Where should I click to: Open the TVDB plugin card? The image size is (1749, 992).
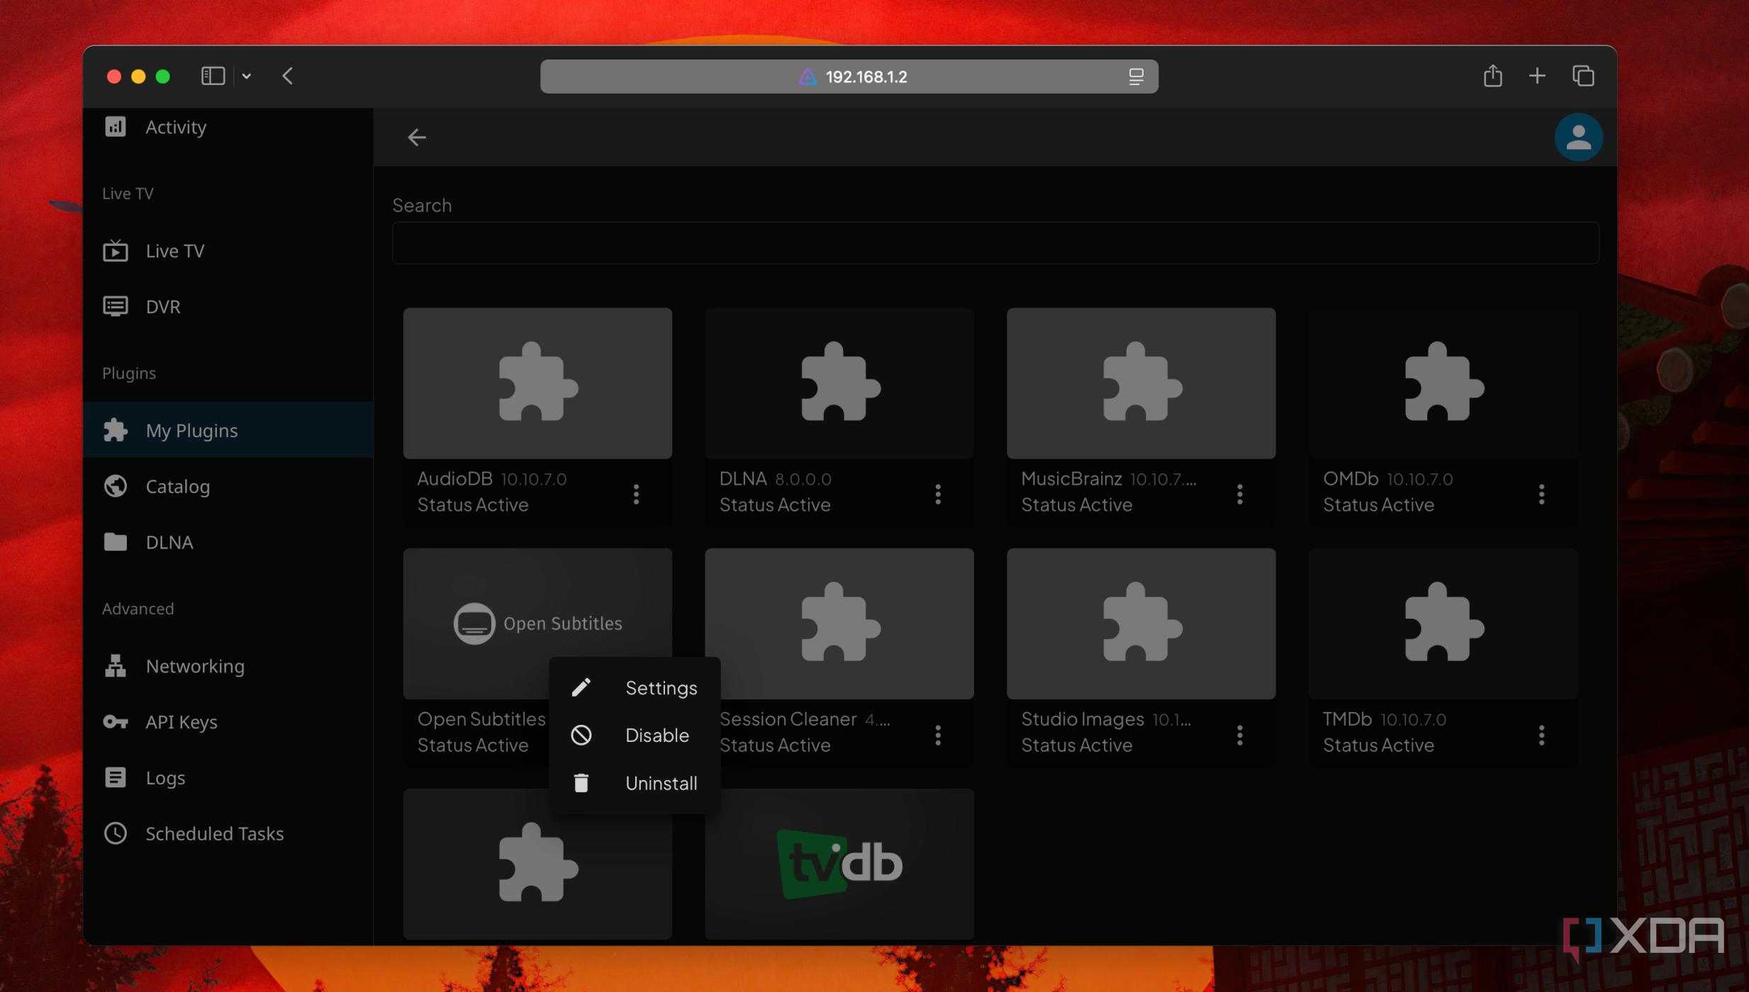(x=839, y=864)
